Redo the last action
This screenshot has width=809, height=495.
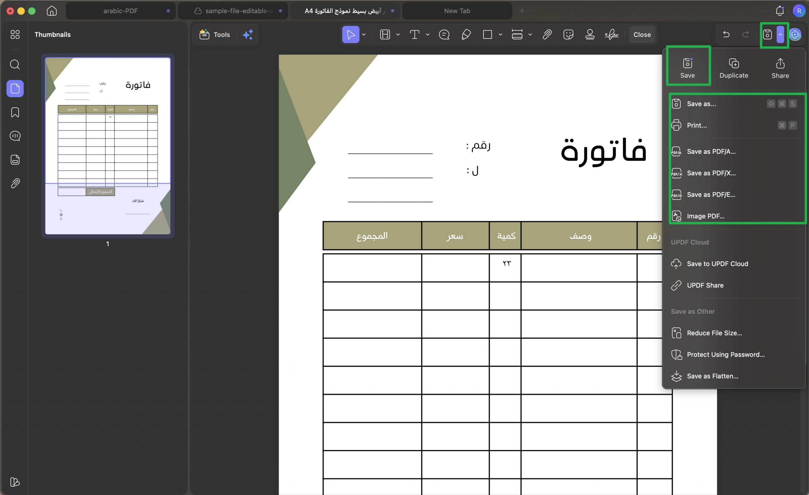745,34
